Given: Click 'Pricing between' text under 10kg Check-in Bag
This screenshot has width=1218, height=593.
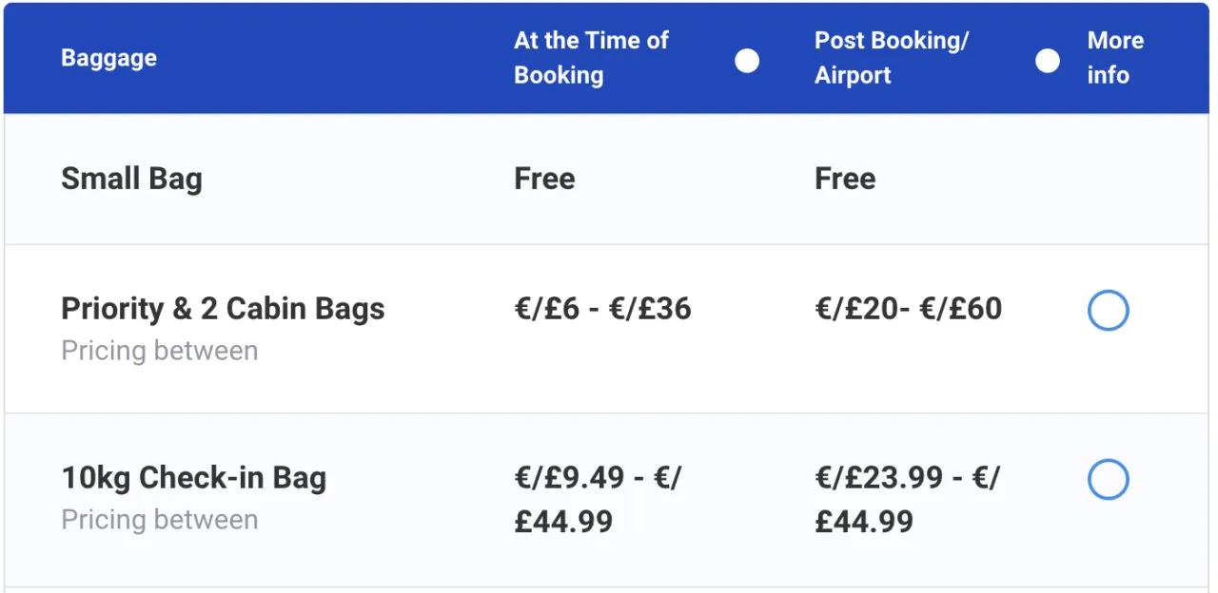Looking at the screenshot, I should (x=159, y=520).
